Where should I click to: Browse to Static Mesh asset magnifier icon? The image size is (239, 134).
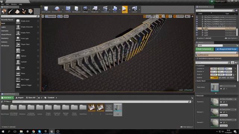pos(224,89)
